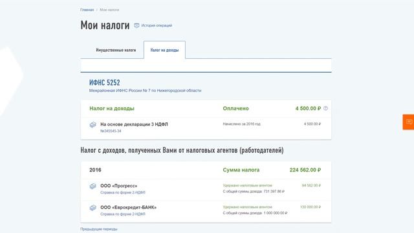Click the help question mark beside 4 500.00
Viewport: 414px width, 233px height.
(325, 108)
